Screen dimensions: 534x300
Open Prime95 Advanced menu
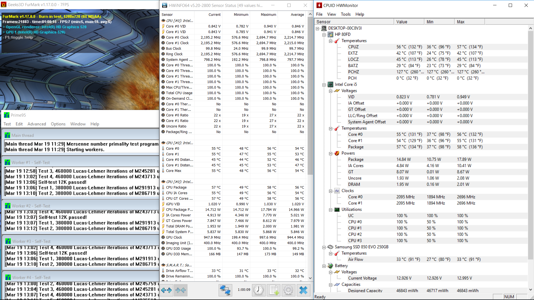tap(37, 124)
